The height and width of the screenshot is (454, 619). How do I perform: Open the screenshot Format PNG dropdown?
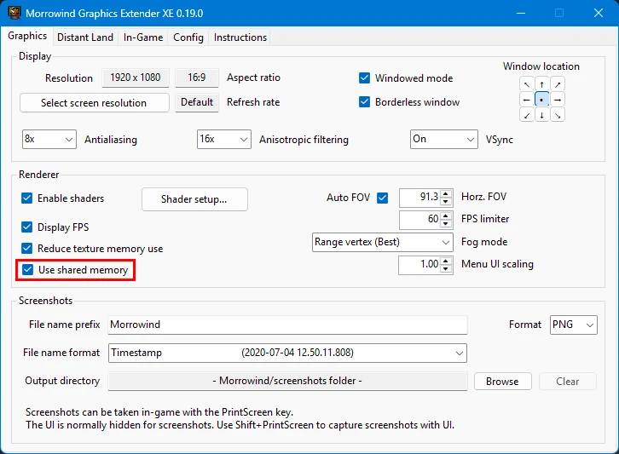[573, 325]
